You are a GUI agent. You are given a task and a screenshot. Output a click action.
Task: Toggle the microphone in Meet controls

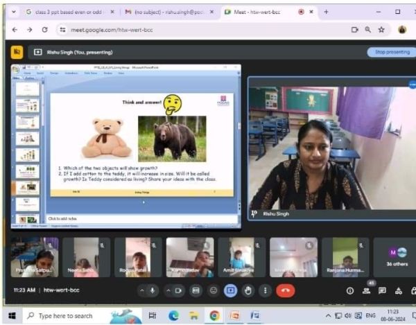click(x=153, y=290)
